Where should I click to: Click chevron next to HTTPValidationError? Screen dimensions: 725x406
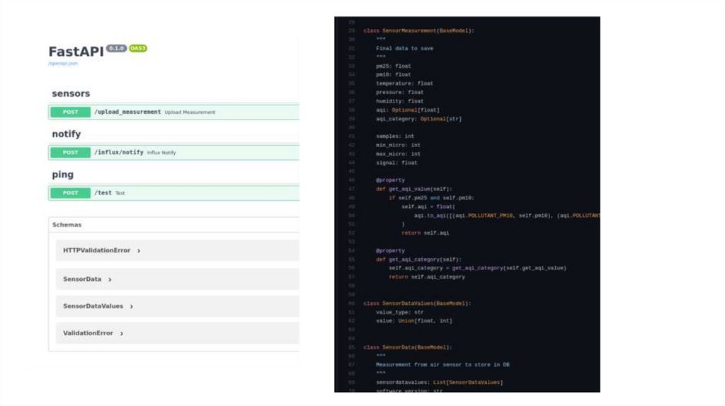pos(139,251)
